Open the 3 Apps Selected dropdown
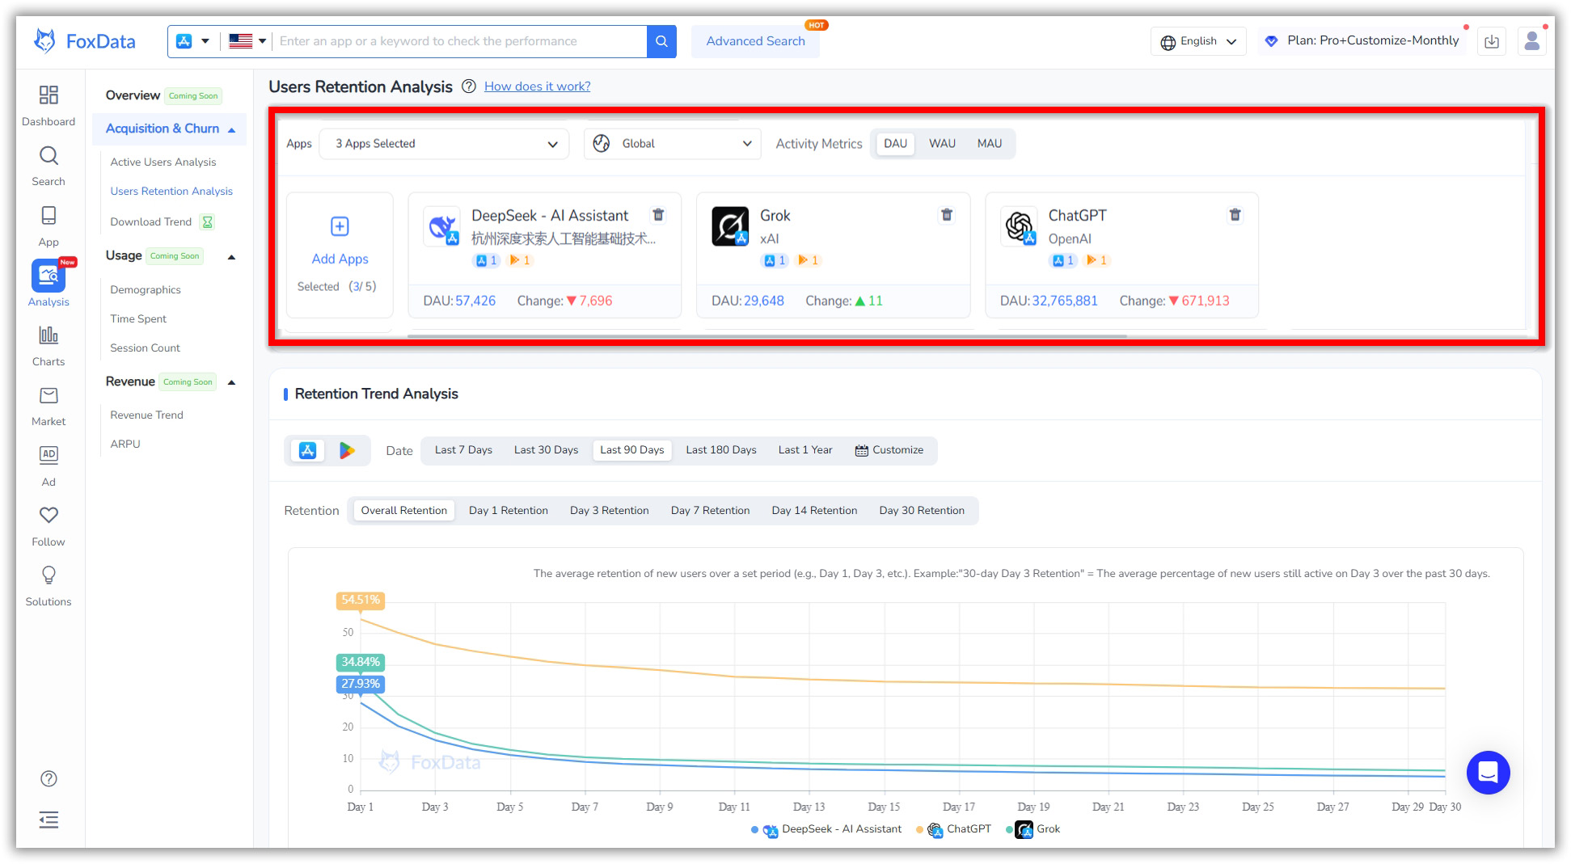The width and height of the screenshot is (1571, 864). coord(445,144)
